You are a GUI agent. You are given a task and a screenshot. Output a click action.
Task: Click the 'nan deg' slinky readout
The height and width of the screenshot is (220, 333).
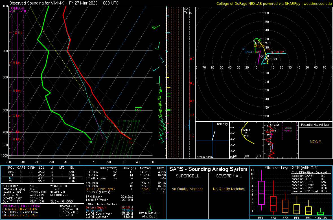pyautogui.click(x=222, y=124)
